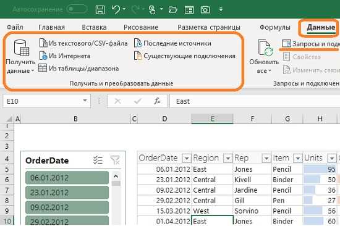Select row 6 header

pyautogui.click(x=7, y=180)
